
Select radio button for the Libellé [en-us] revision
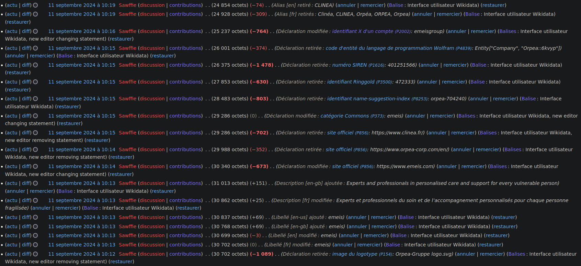pyautogui.click(x=35, y=217)
